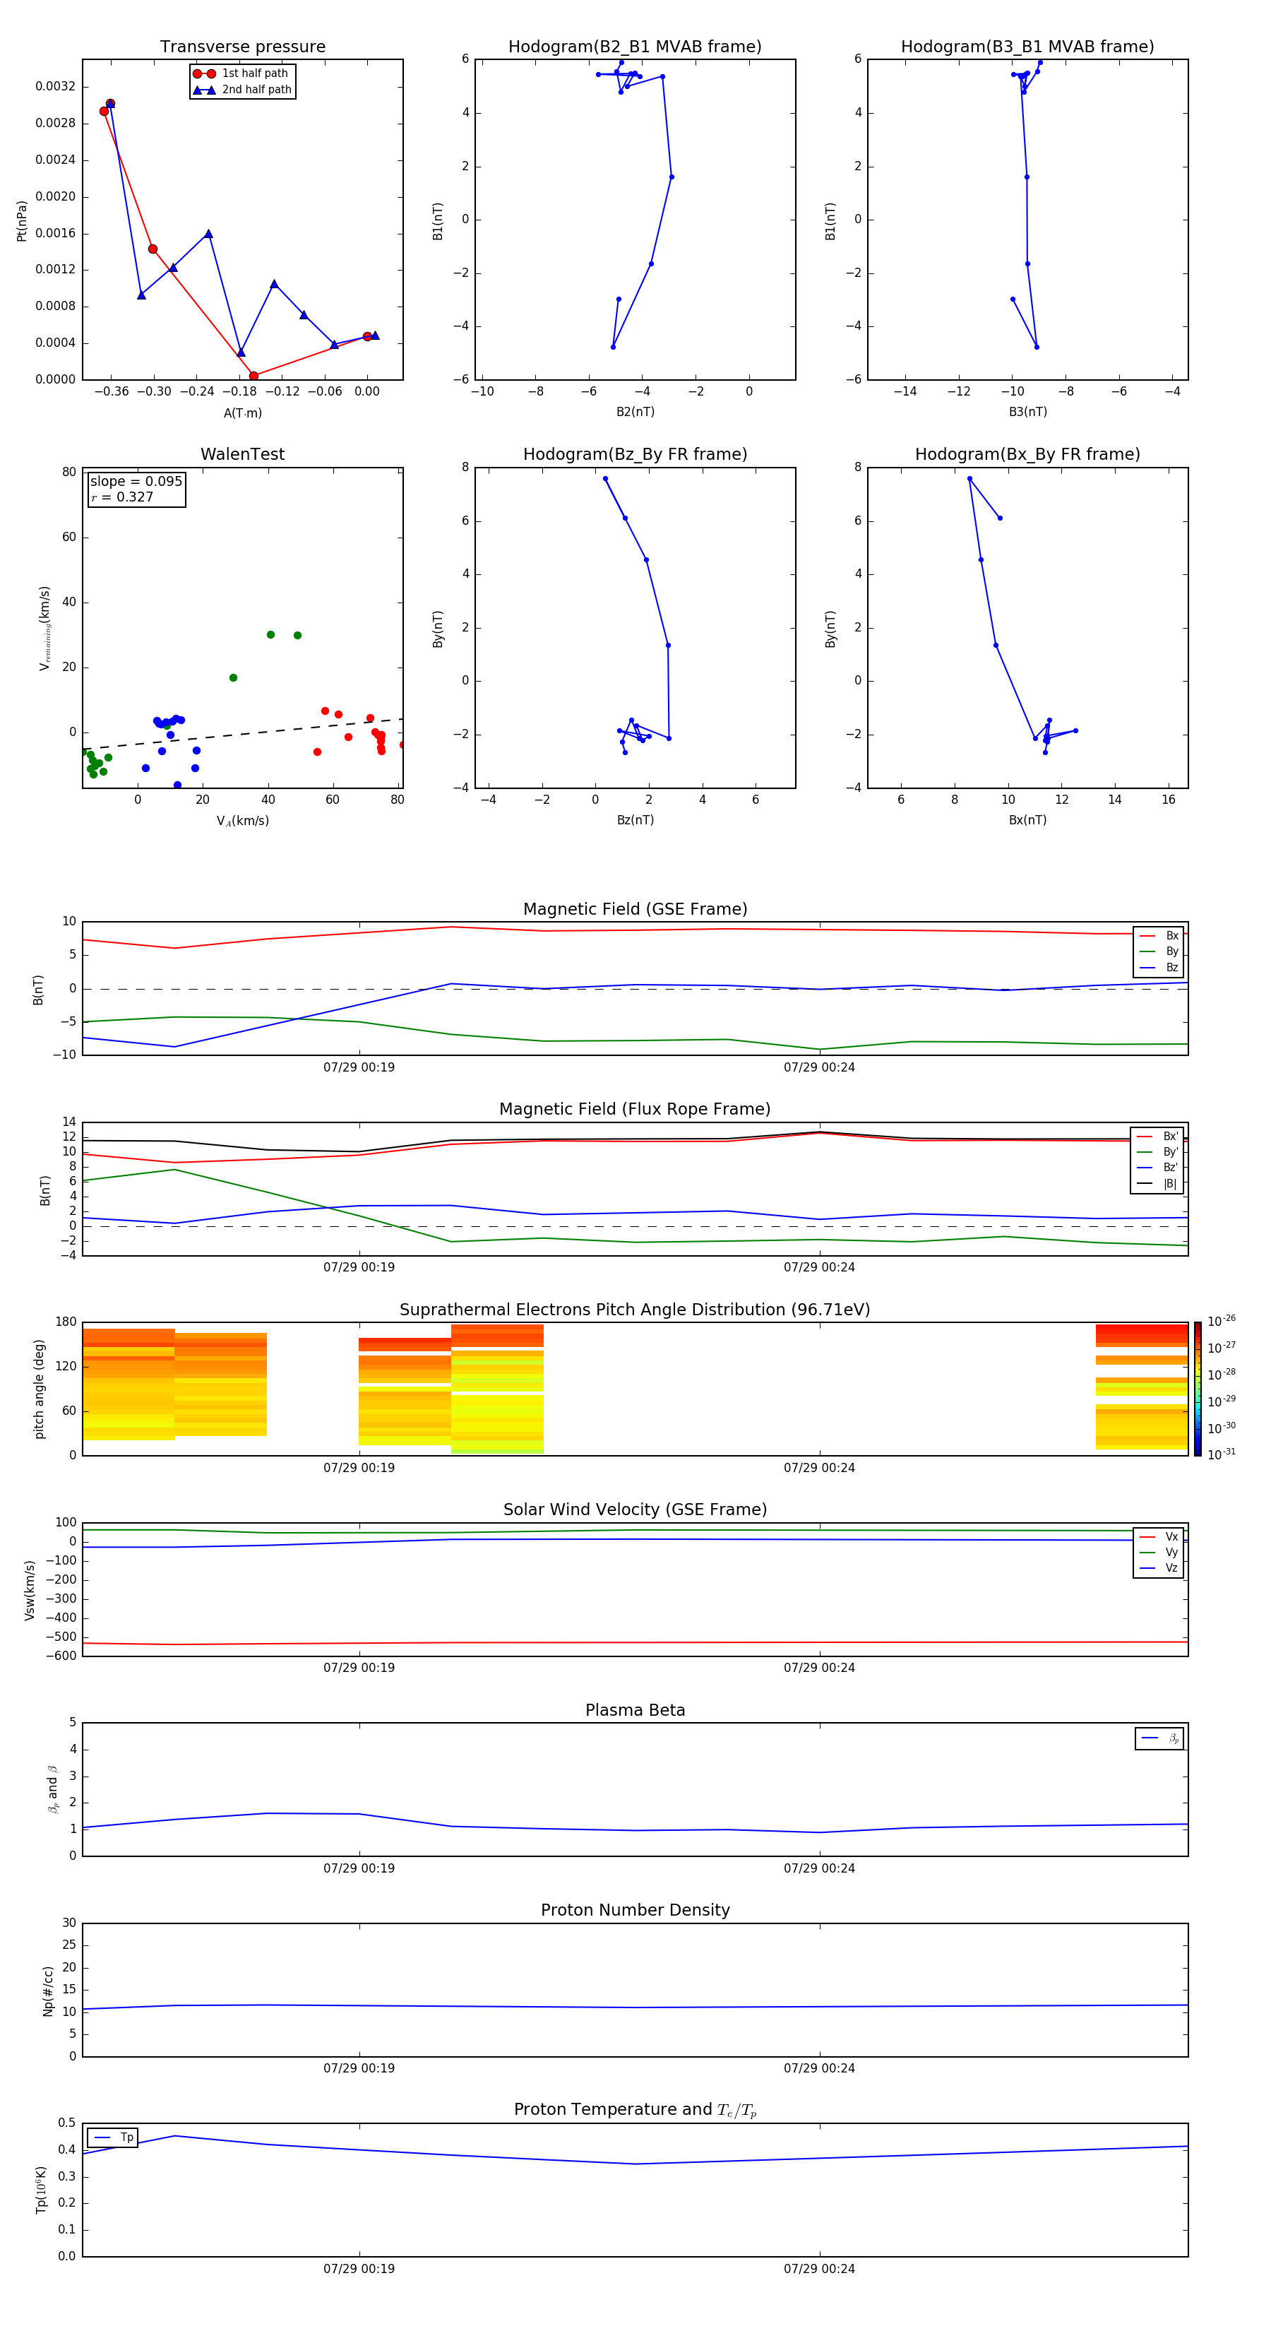The width and height of the screenshot is (1271, 2331).
Task: Click the 'Solar Wind Velocity (GSE Frame)' title
Action: 635,1510
